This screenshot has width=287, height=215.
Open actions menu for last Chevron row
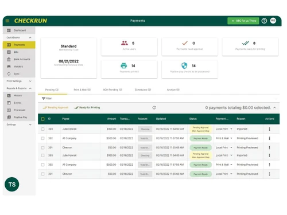coord(269,174)
